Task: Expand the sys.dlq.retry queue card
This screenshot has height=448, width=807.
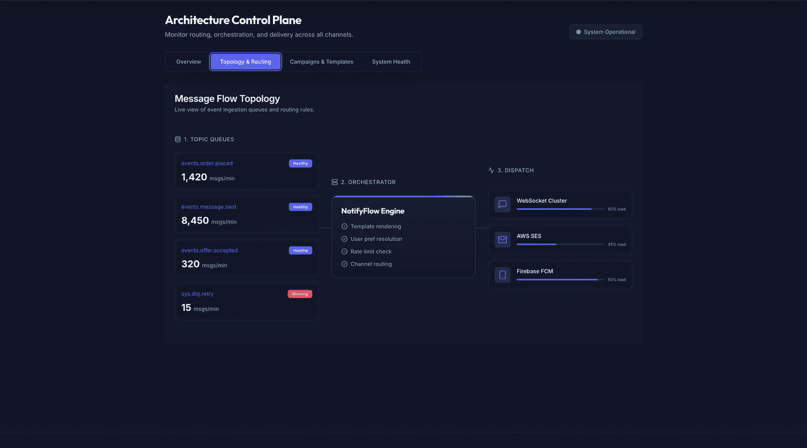Action: point(247,301)
